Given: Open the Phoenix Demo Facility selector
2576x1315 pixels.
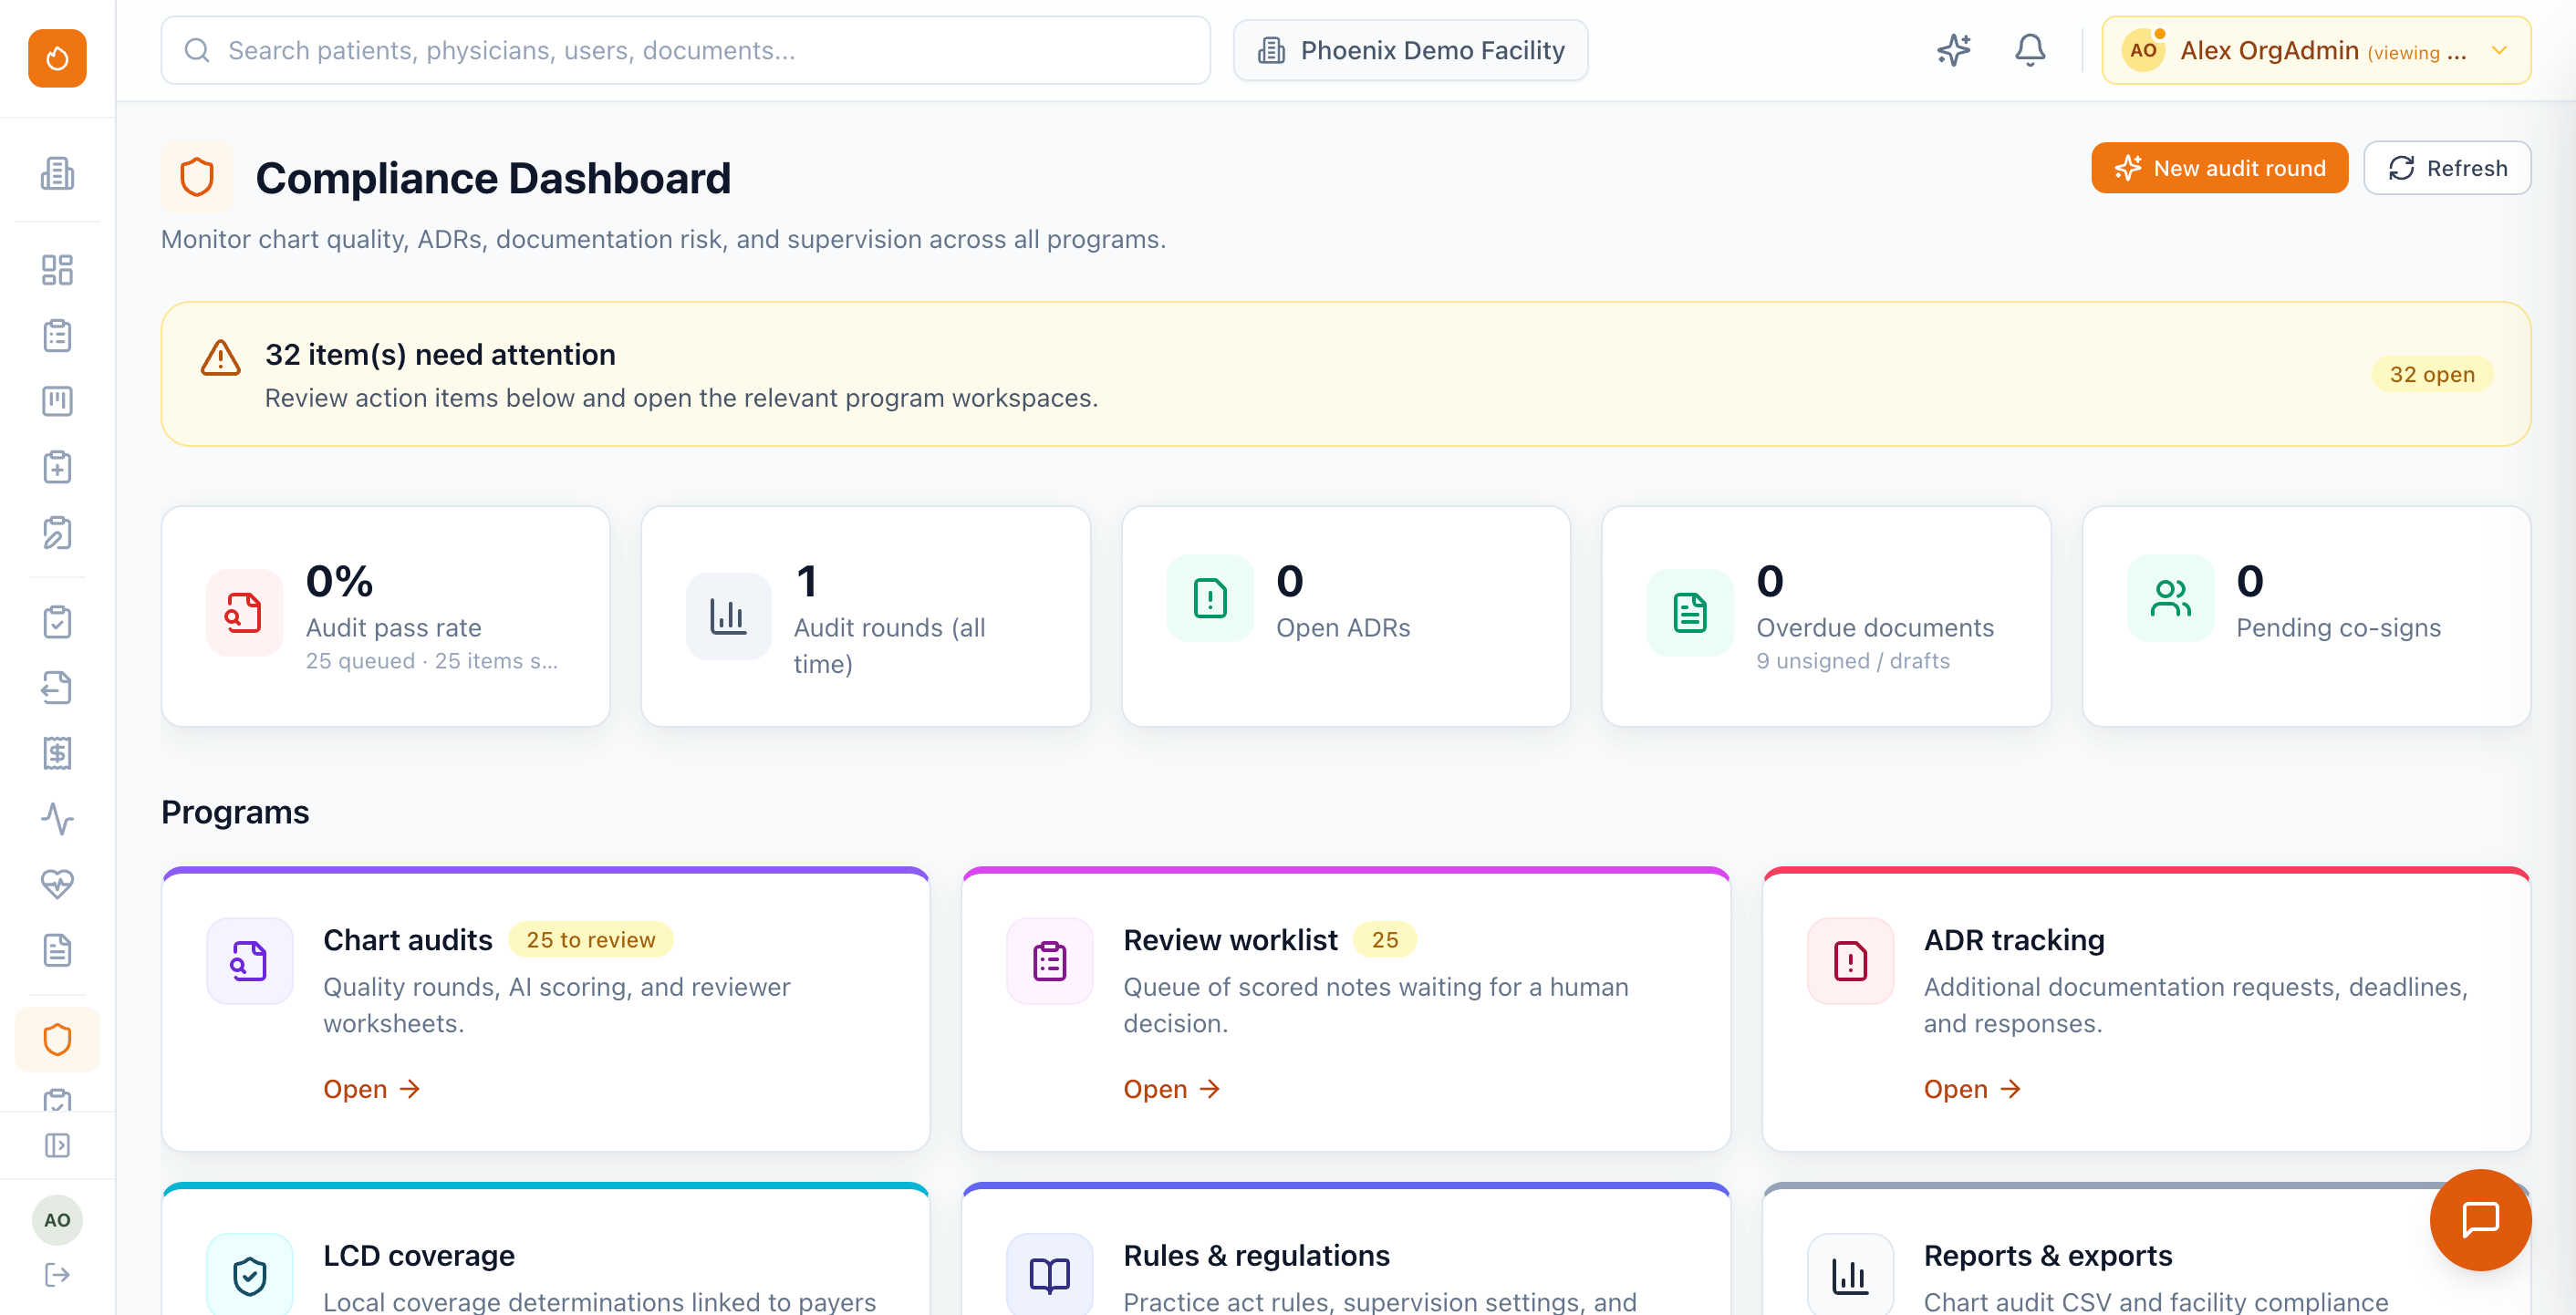Looking at the screenshot, I should 1410,50.
